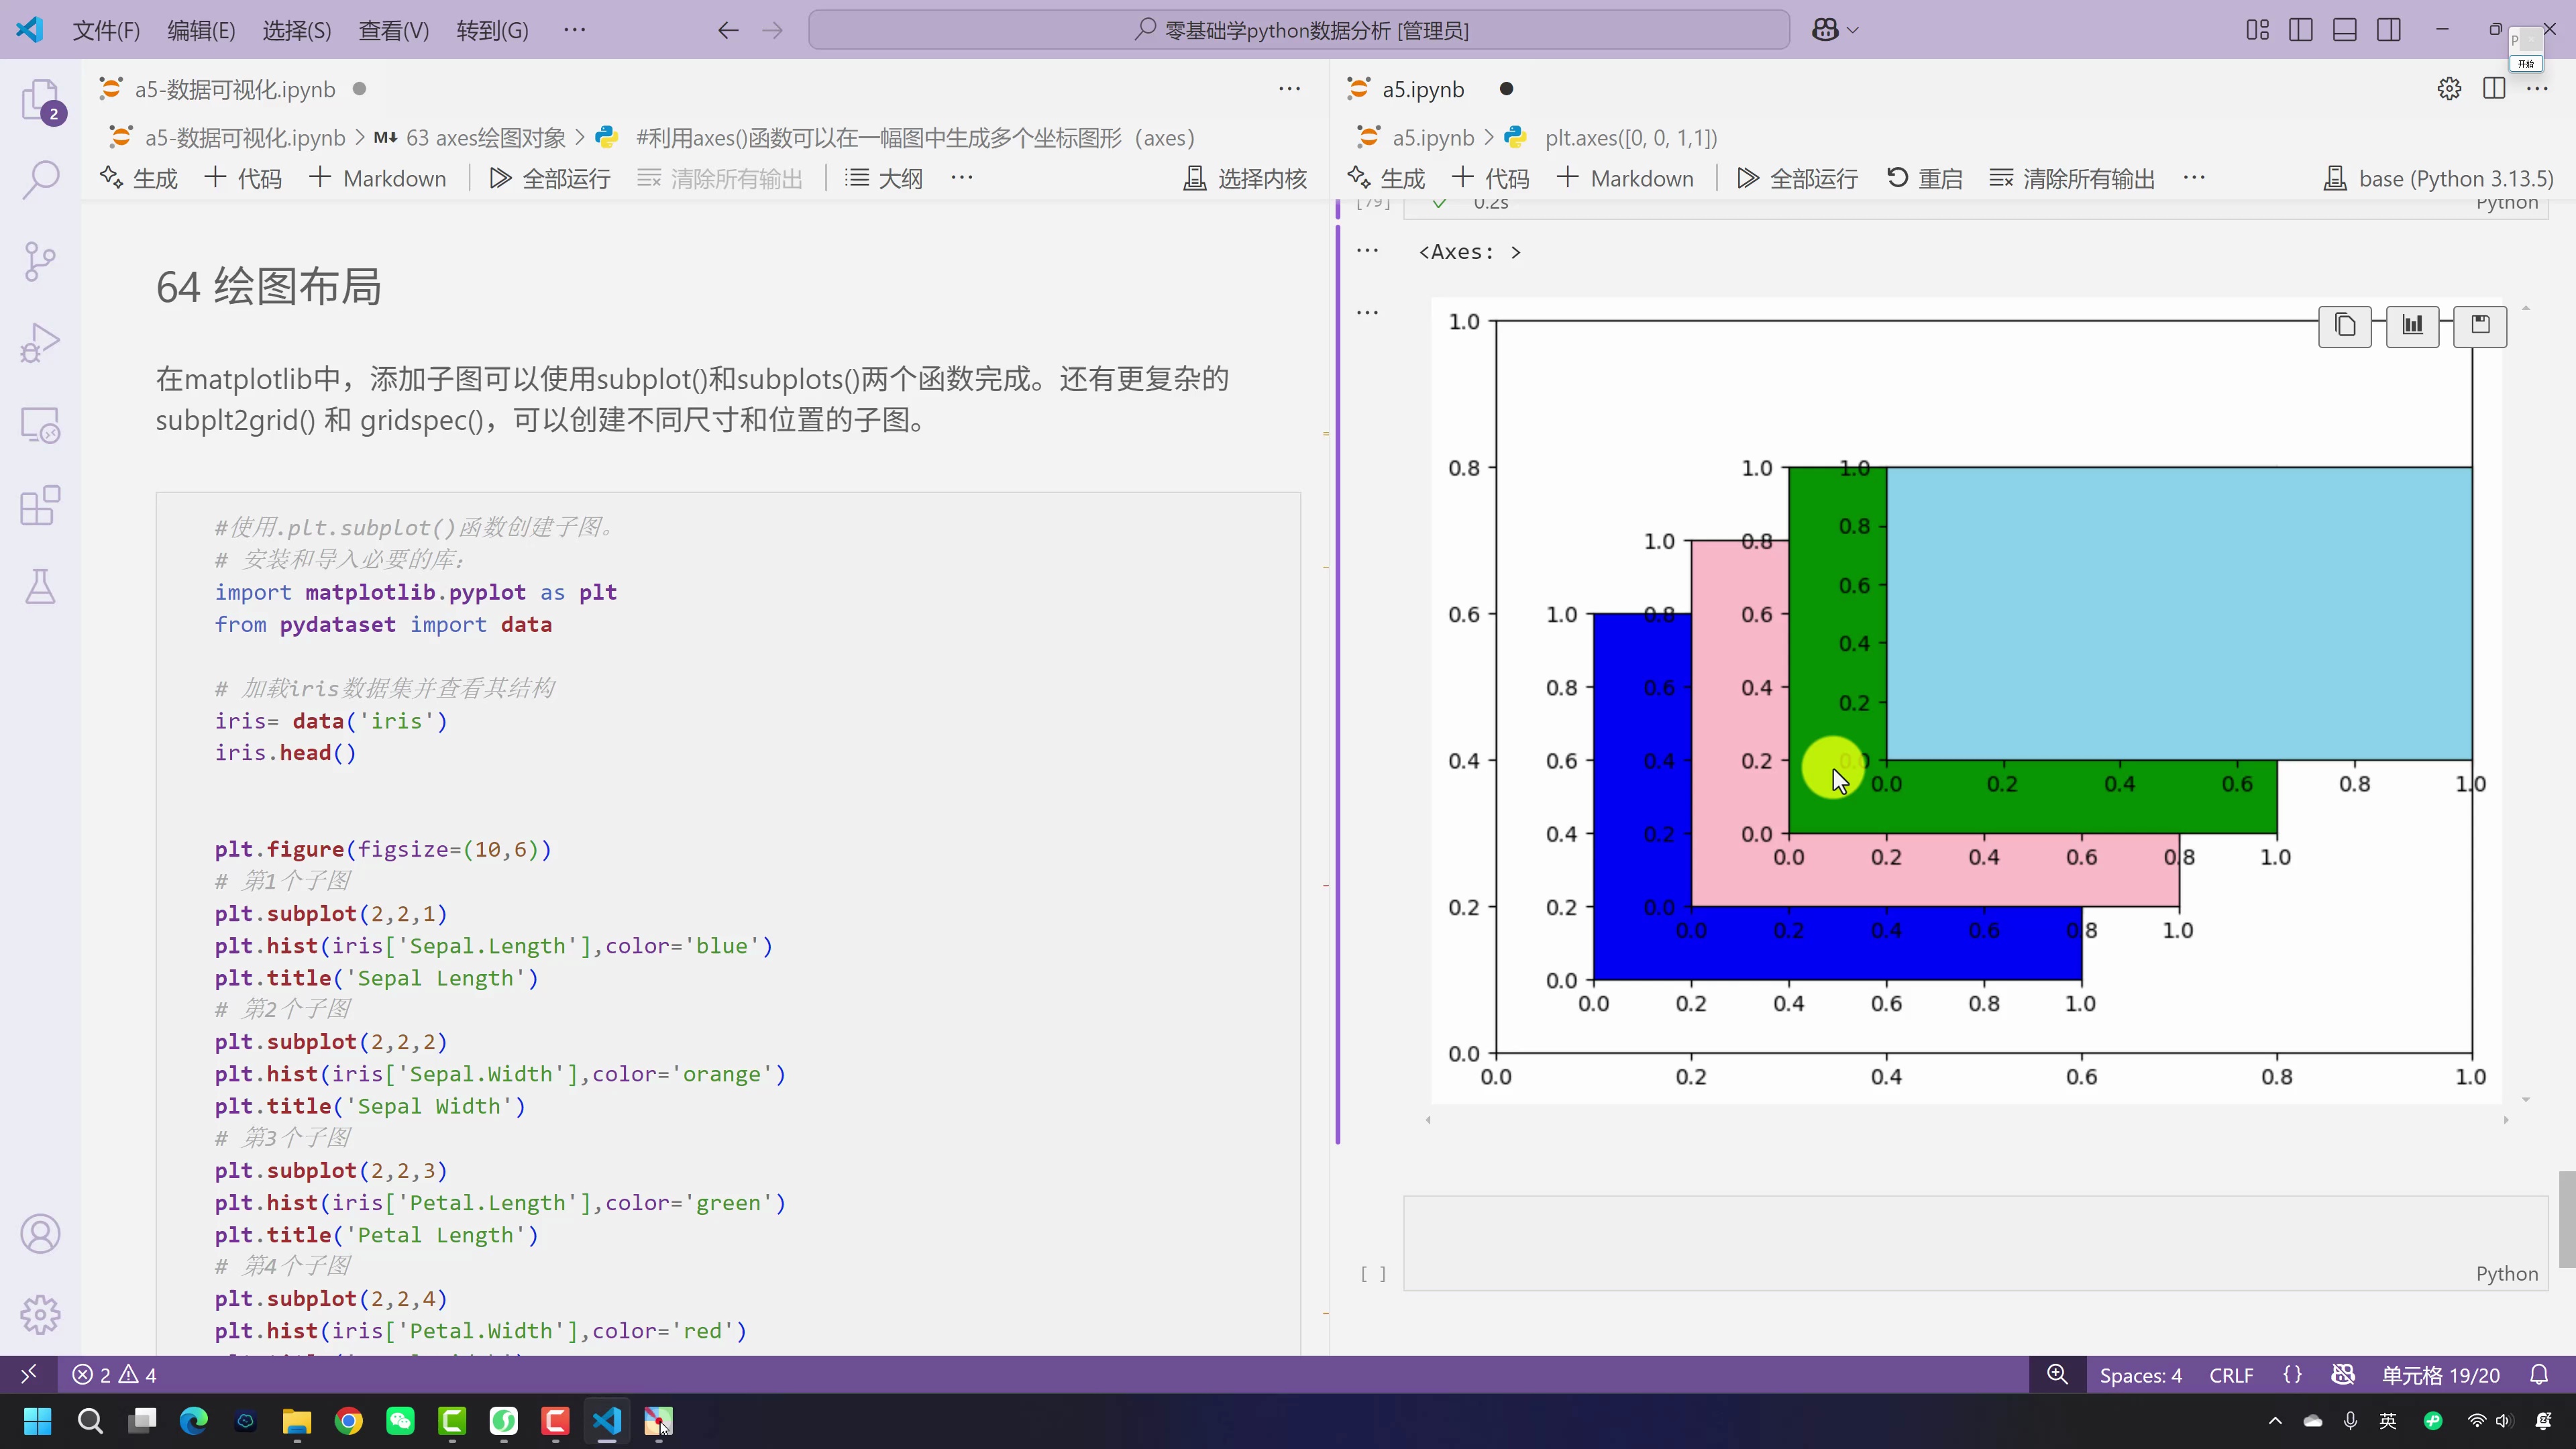This screenshot has height=1449, width=2576.
Task: Click the 单元格 19/20 status entry
Action: coord(2441,1375)
